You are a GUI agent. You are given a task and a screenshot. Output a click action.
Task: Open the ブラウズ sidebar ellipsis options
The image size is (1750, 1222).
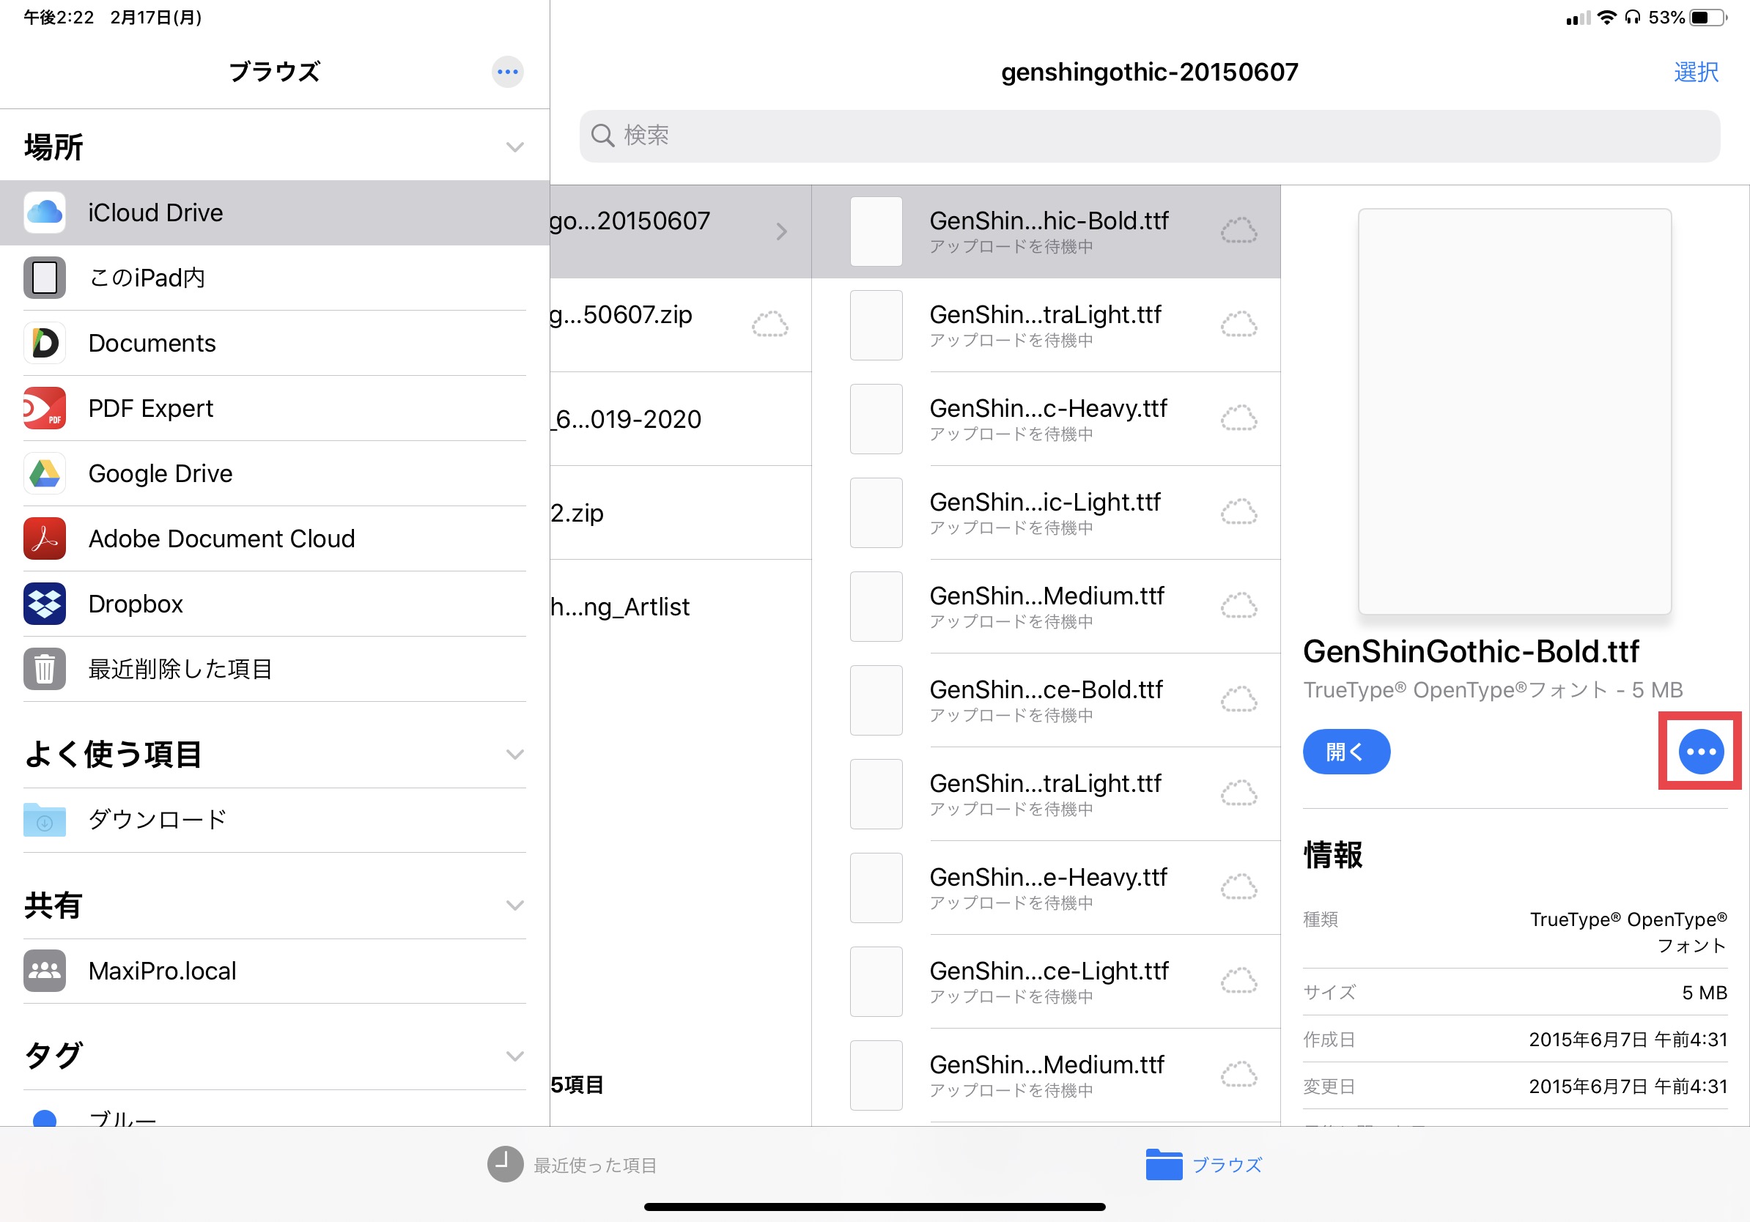click(507, 72)
